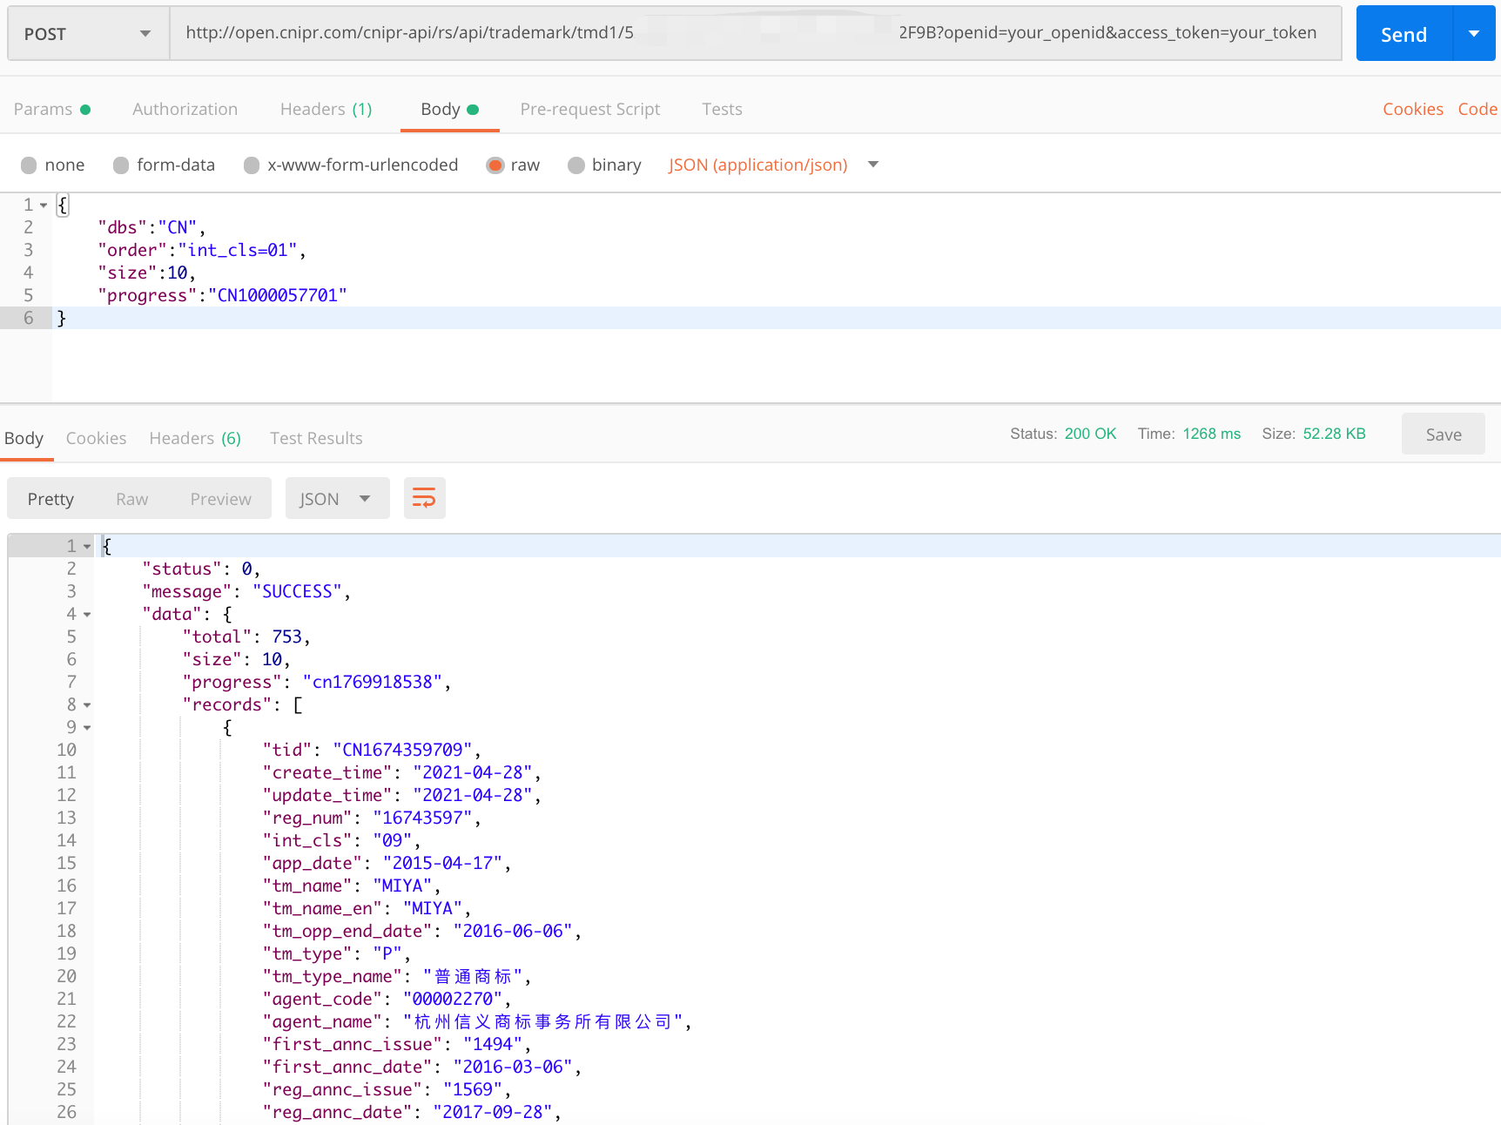1501x1125 pixels.
Task: Collapse the request body JSON at line 1
Action: coord(44,205)
